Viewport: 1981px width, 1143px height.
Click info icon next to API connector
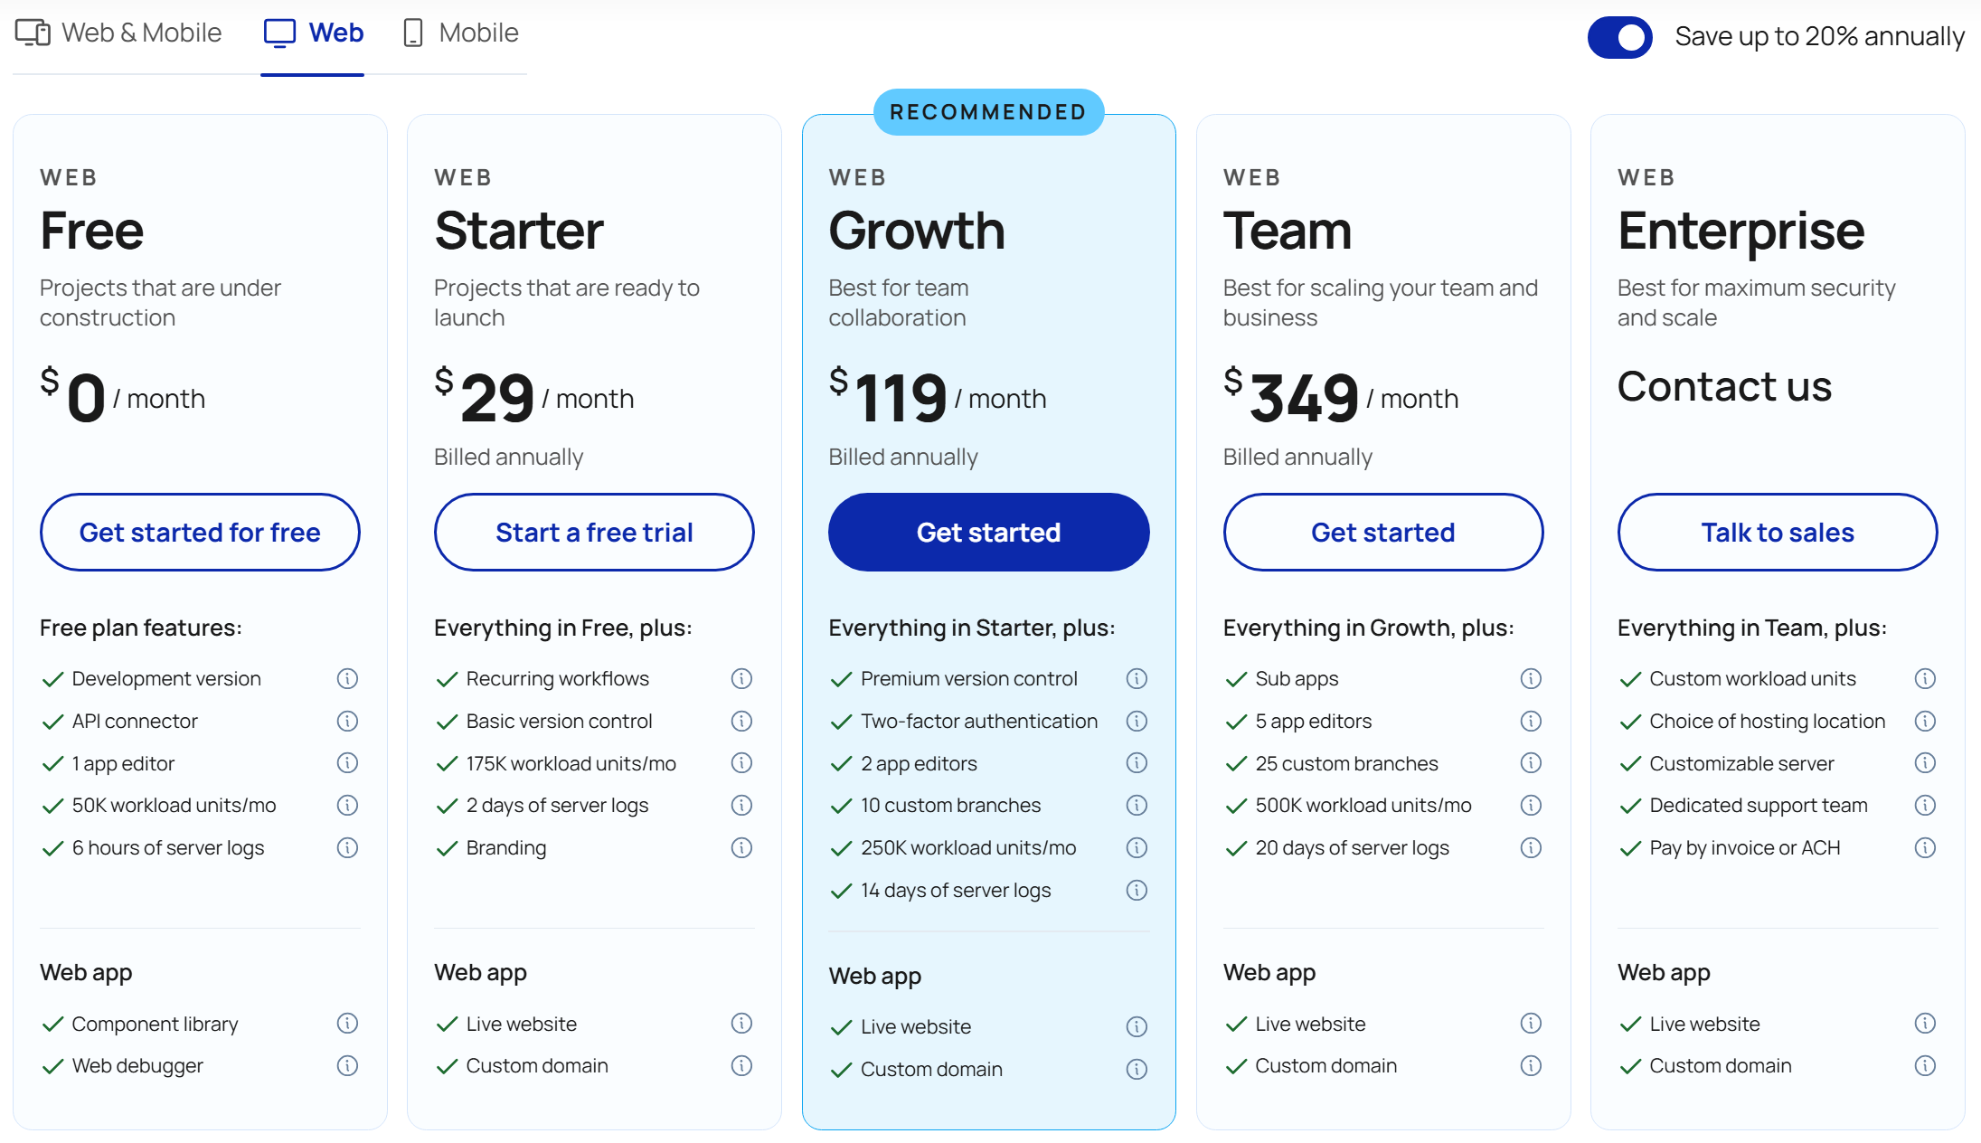pos(347,721)
